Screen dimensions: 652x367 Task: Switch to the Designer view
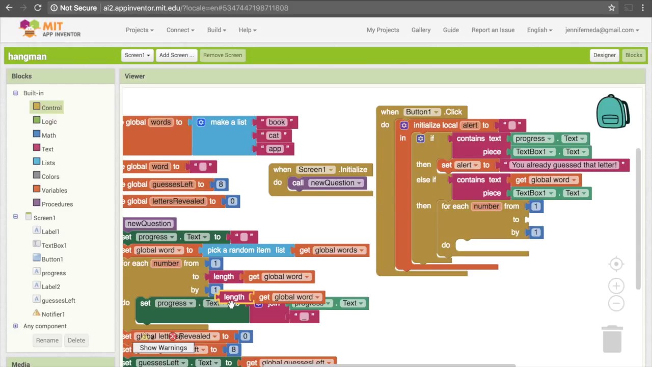[x=604, y=55]
